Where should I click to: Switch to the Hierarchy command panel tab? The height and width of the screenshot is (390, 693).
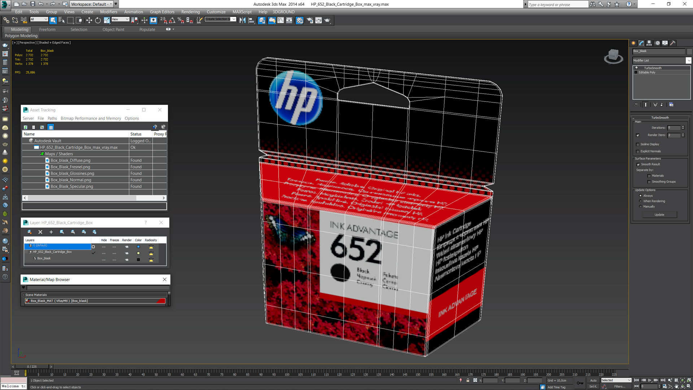[x=649, y=43]
